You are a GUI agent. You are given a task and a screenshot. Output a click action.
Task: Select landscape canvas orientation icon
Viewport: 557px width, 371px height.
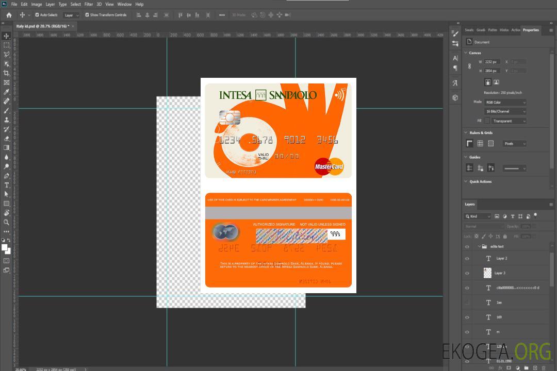point(496,82)
